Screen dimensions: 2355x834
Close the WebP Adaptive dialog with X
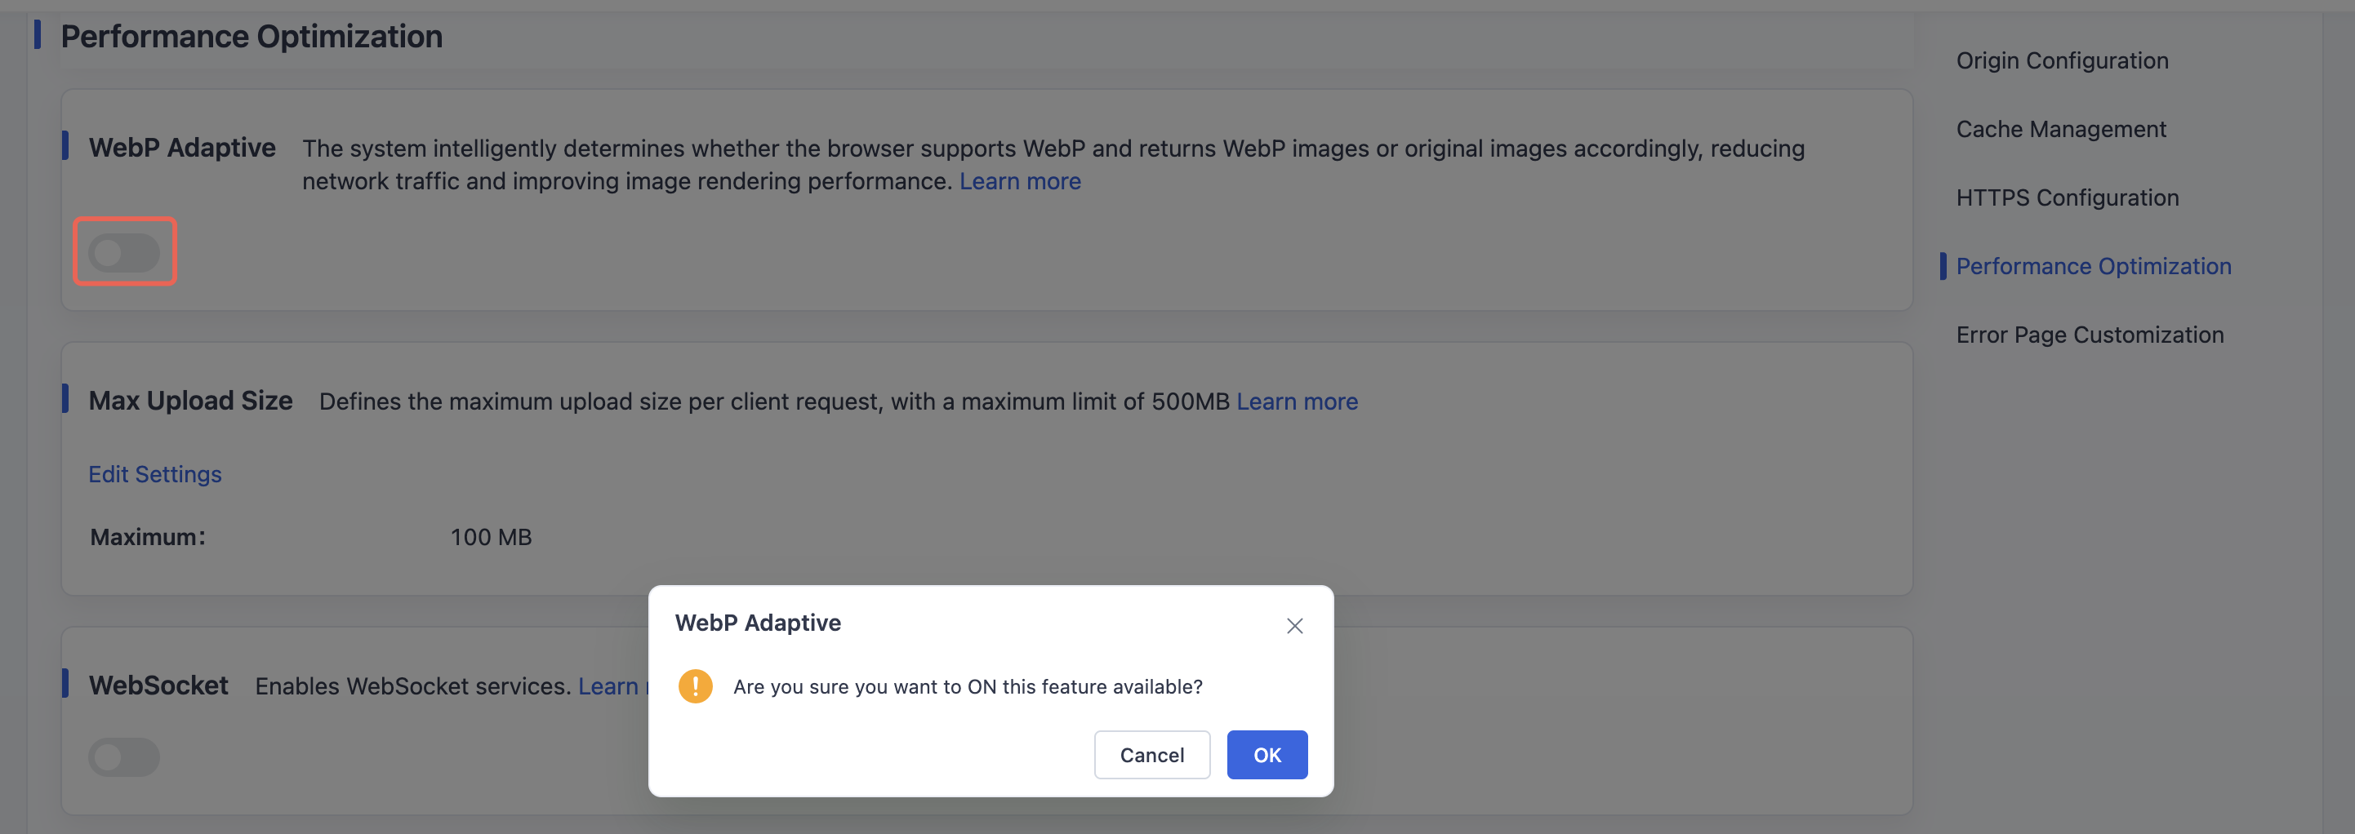(1294, 626)
